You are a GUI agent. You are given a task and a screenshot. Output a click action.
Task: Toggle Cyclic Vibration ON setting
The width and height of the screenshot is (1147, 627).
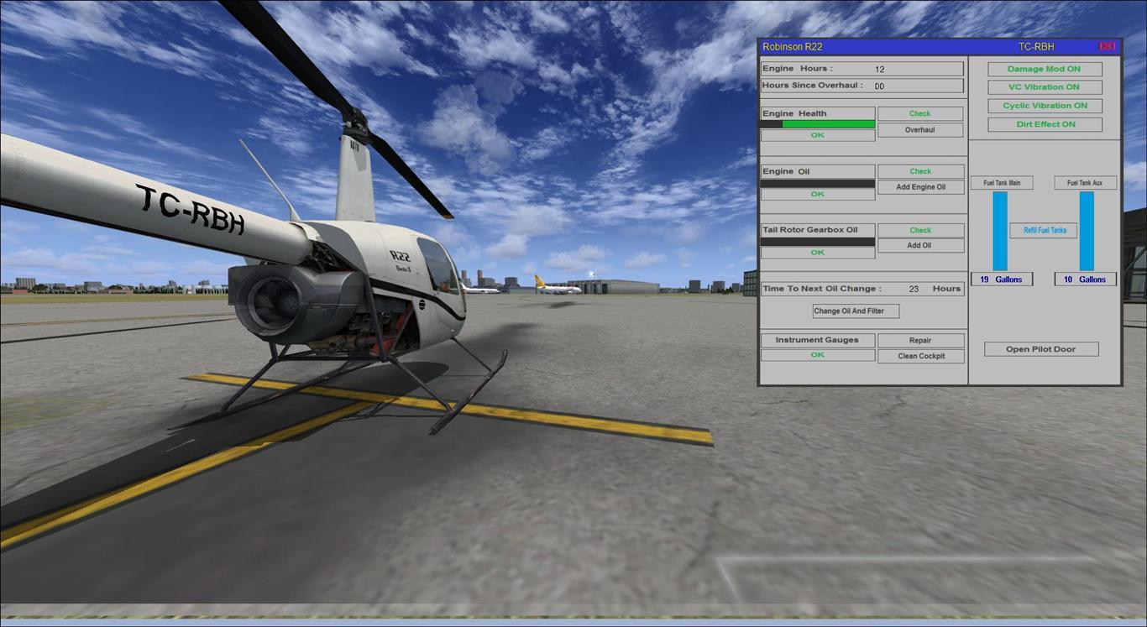click(1045, 106)
